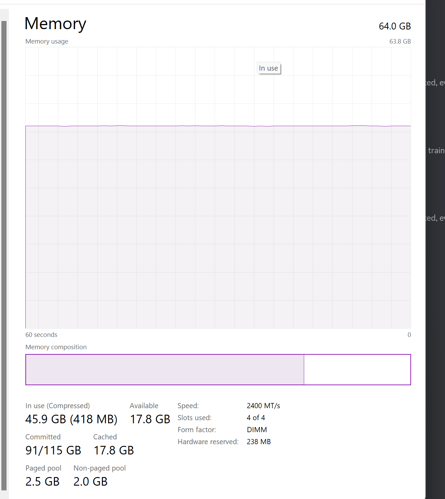Select the In use segment of composition bar

[165, 369]
